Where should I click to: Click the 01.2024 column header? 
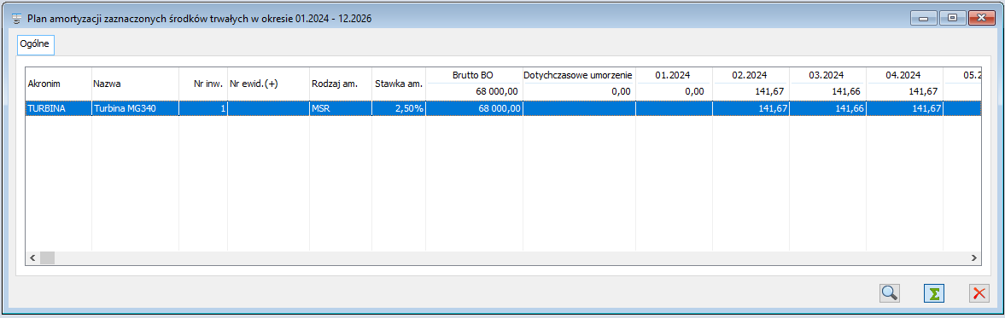[x=674, y=76]
